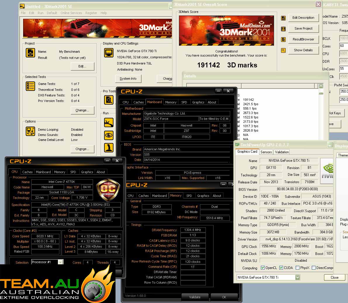The height and width of the screenshot is (303, 348).
Task: Click Validate button in CPU-Z
Action: [x=195, y=297]
